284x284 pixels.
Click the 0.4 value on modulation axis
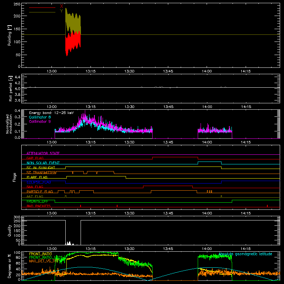tap(17, 110)
